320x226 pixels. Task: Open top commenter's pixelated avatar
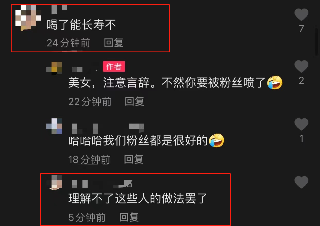[x=28, y=18]
